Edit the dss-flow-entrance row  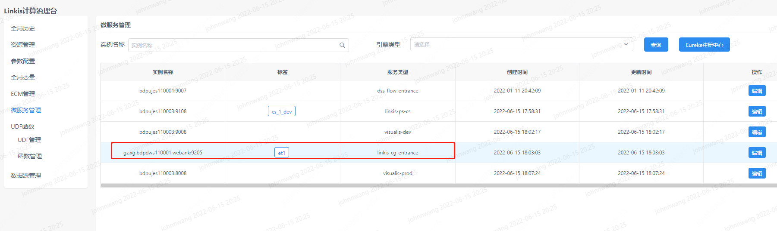757,91
